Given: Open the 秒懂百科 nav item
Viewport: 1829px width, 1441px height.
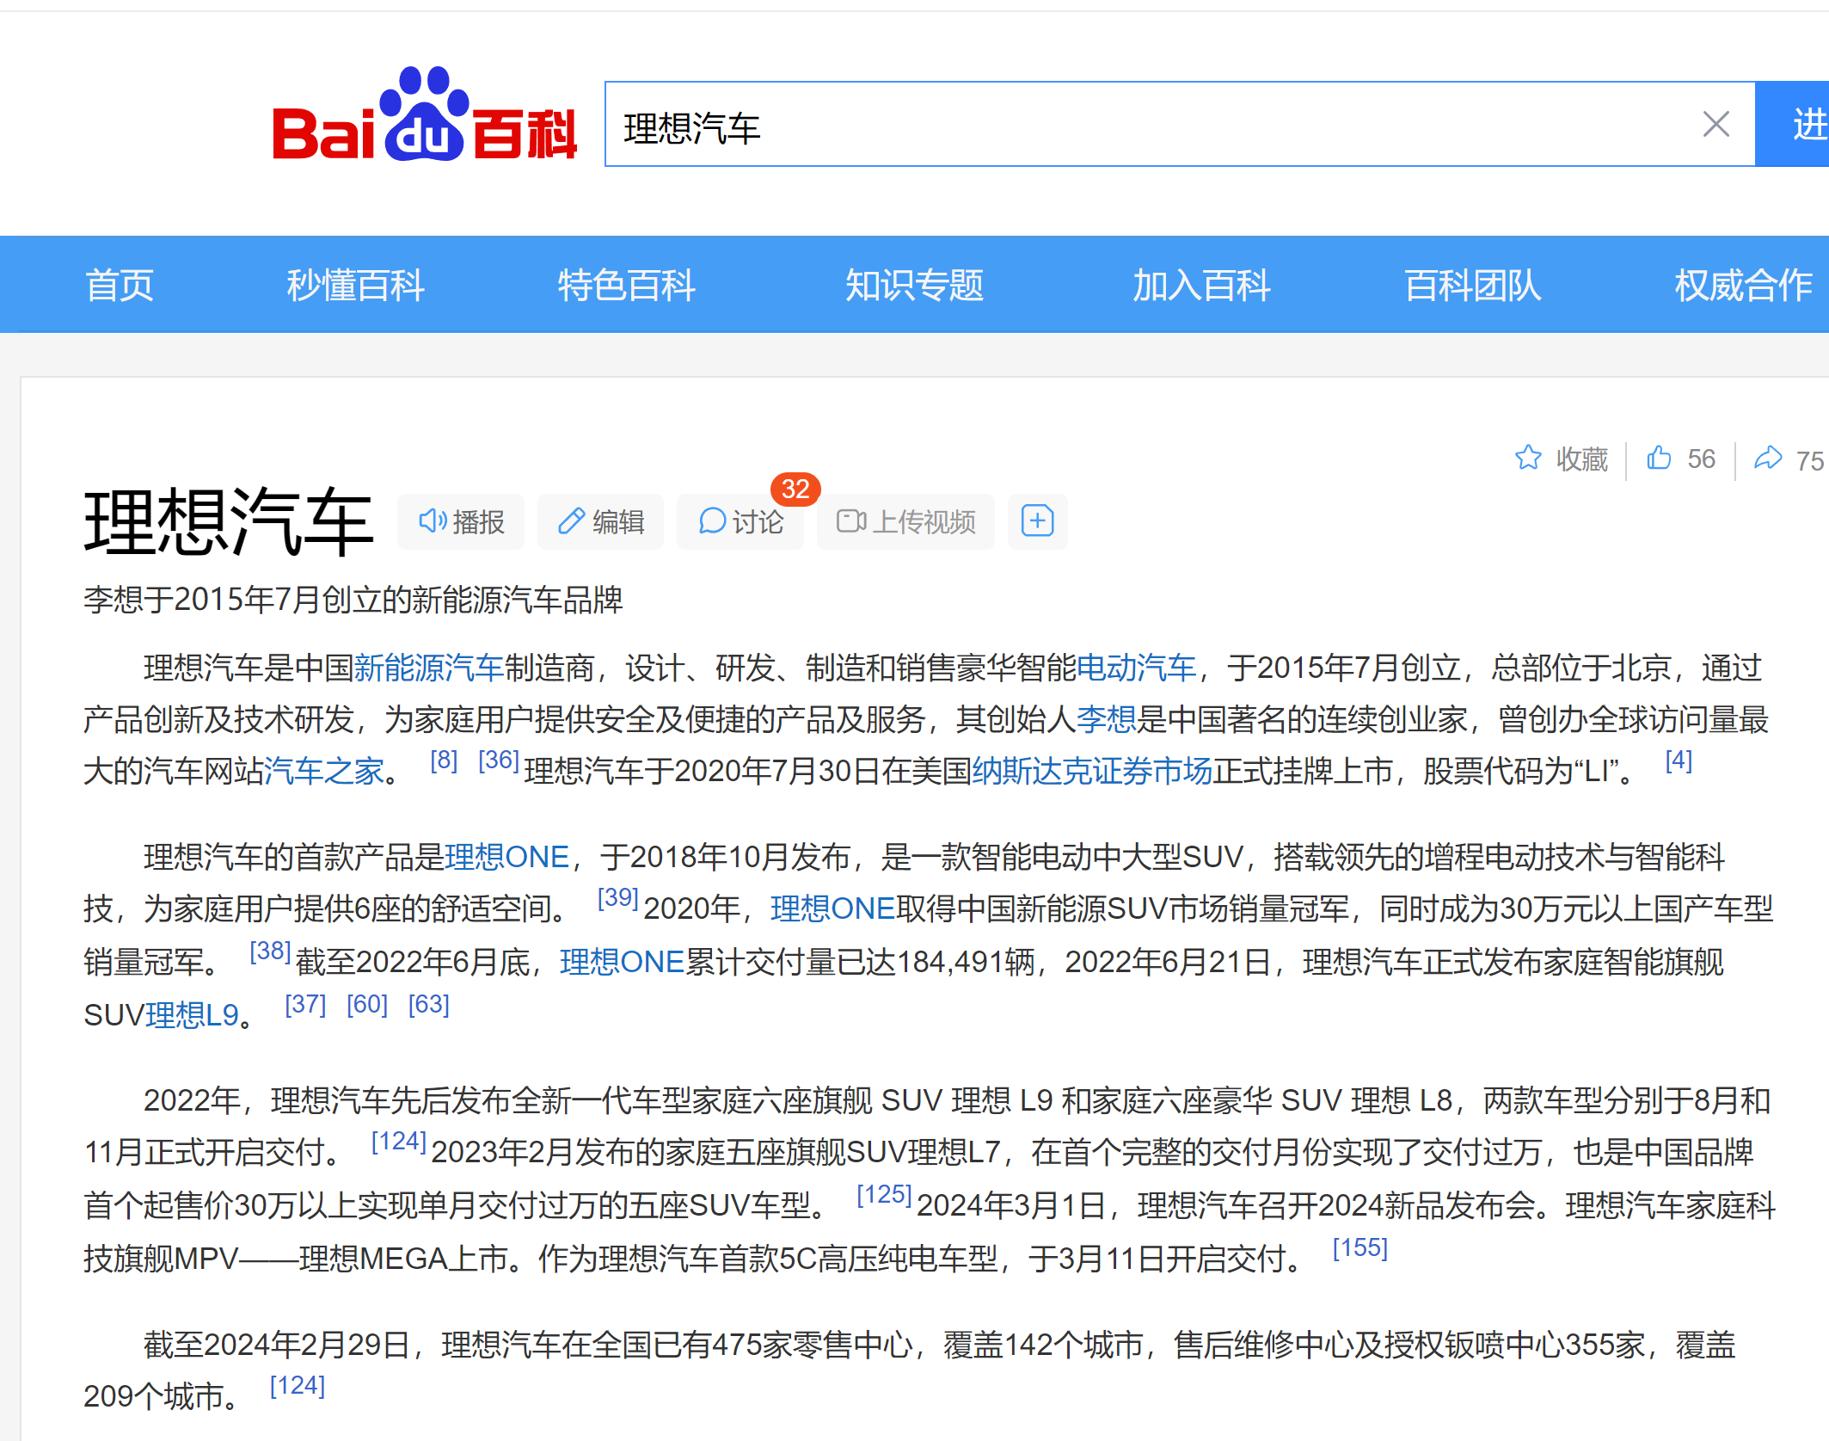Looking at the screenshot, I should click(x=355, y=285).
